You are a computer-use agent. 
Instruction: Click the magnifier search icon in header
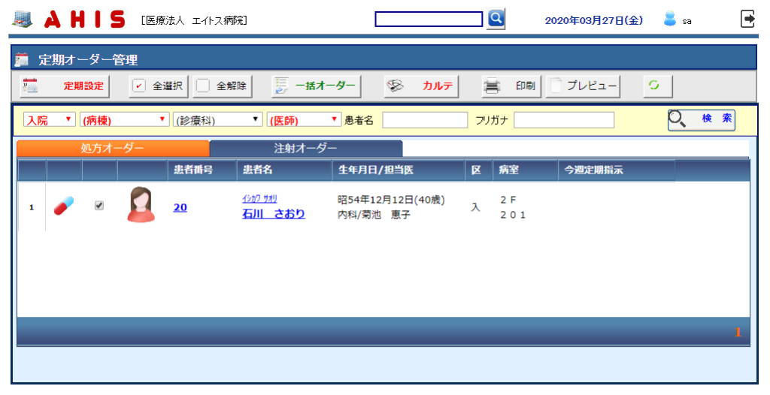[x=496, y=19]
